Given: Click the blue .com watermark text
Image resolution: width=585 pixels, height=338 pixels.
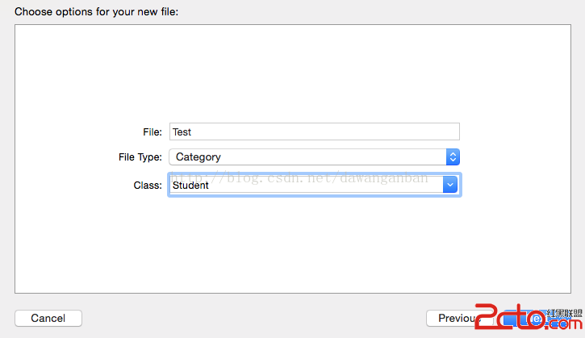Looking at the screenshot, I should pos(563,323).
